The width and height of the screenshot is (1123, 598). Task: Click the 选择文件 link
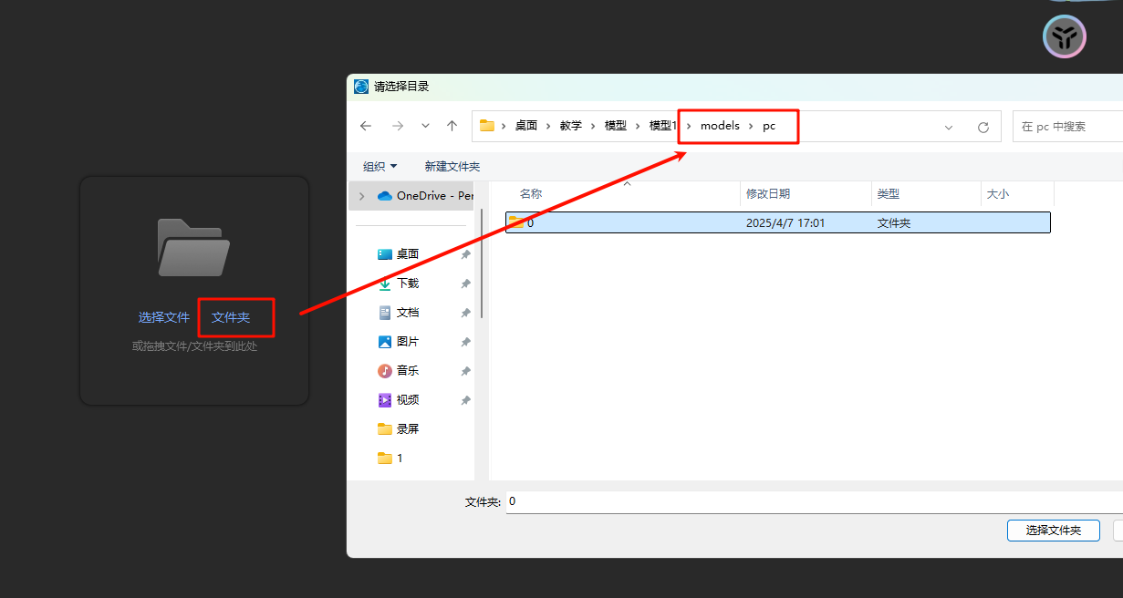pyautogui.click(x=164, y=317)
